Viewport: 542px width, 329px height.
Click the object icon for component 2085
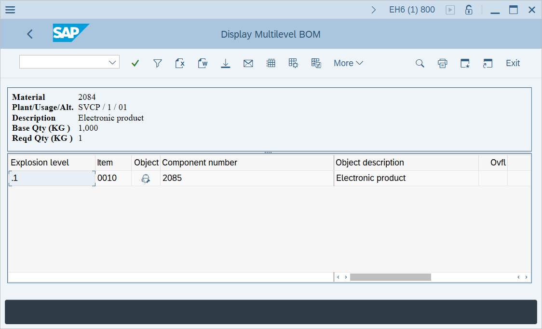tap(146, 178)
